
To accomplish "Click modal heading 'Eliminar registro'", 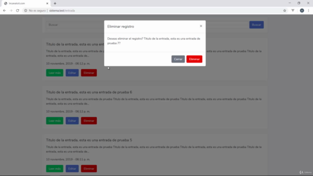I will click(x=121, y=26).
